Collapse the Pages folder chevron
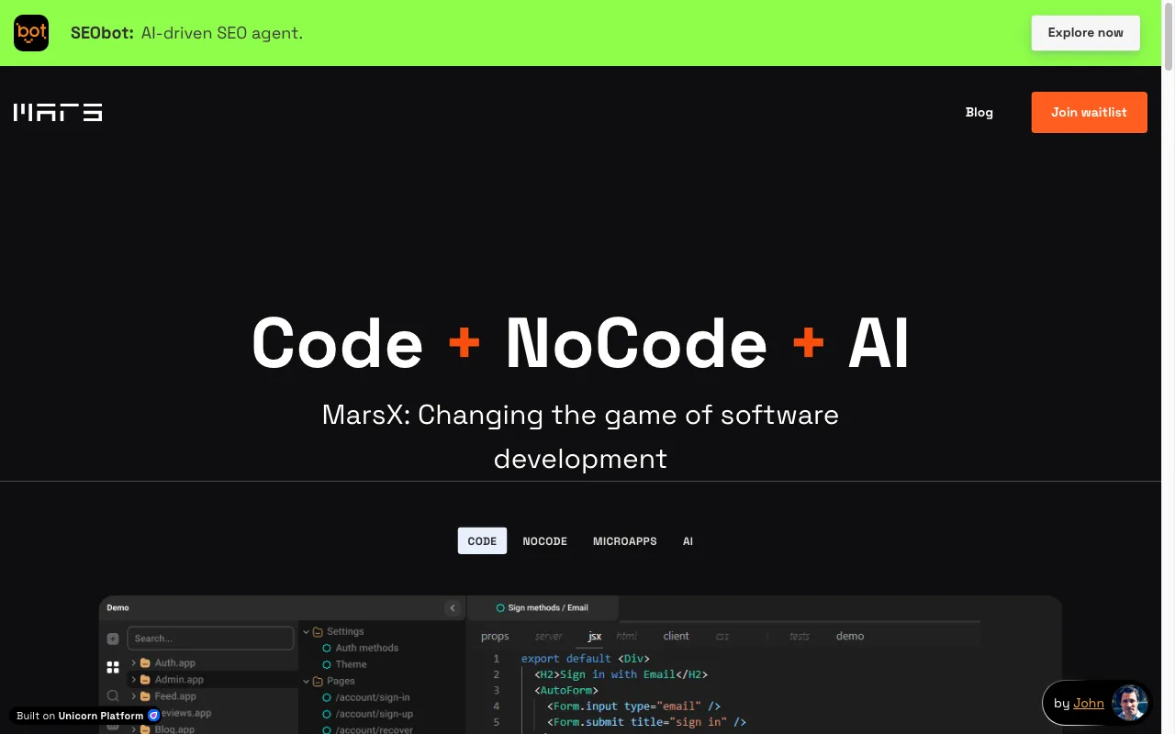This screenshot has height=734, width=1175. tap(307, 681)
